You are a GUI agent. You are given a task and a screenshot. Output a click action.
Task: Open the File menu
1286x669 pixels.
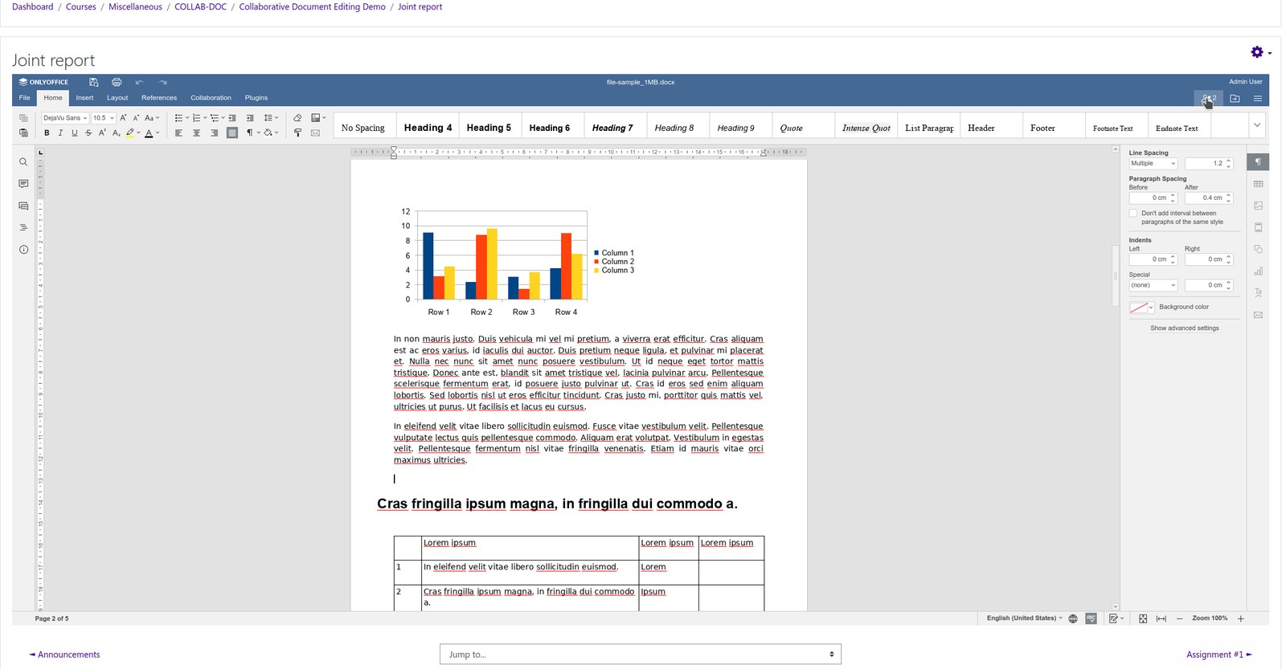(25, 98)
